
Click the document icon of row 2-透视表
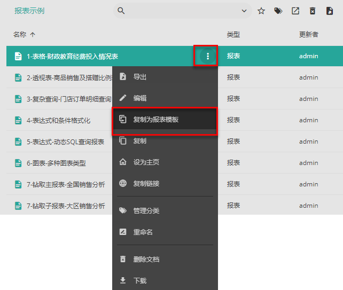click(18, 77)
